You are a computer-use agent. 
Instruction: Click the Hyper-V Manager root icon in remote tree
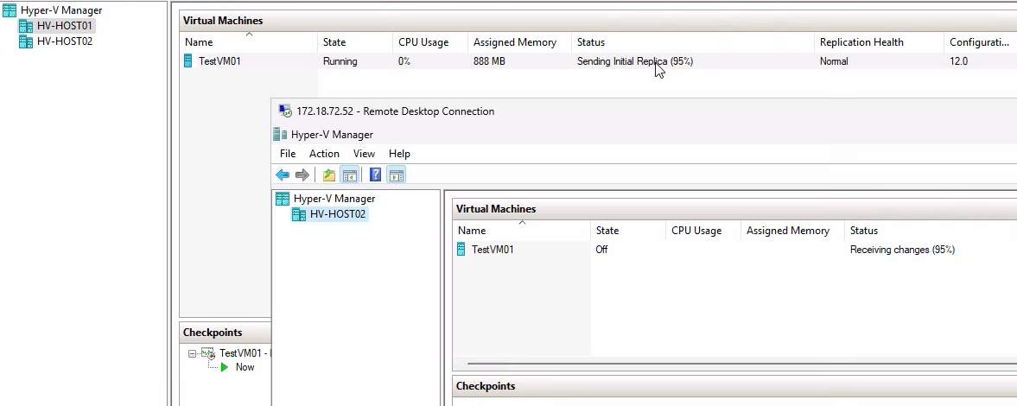tap(283, 199)
